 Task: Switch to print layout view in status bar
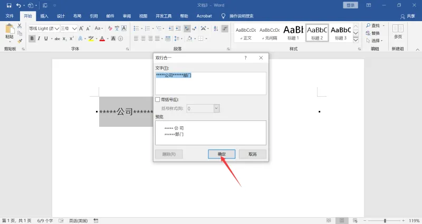click(x=342, y=220)
